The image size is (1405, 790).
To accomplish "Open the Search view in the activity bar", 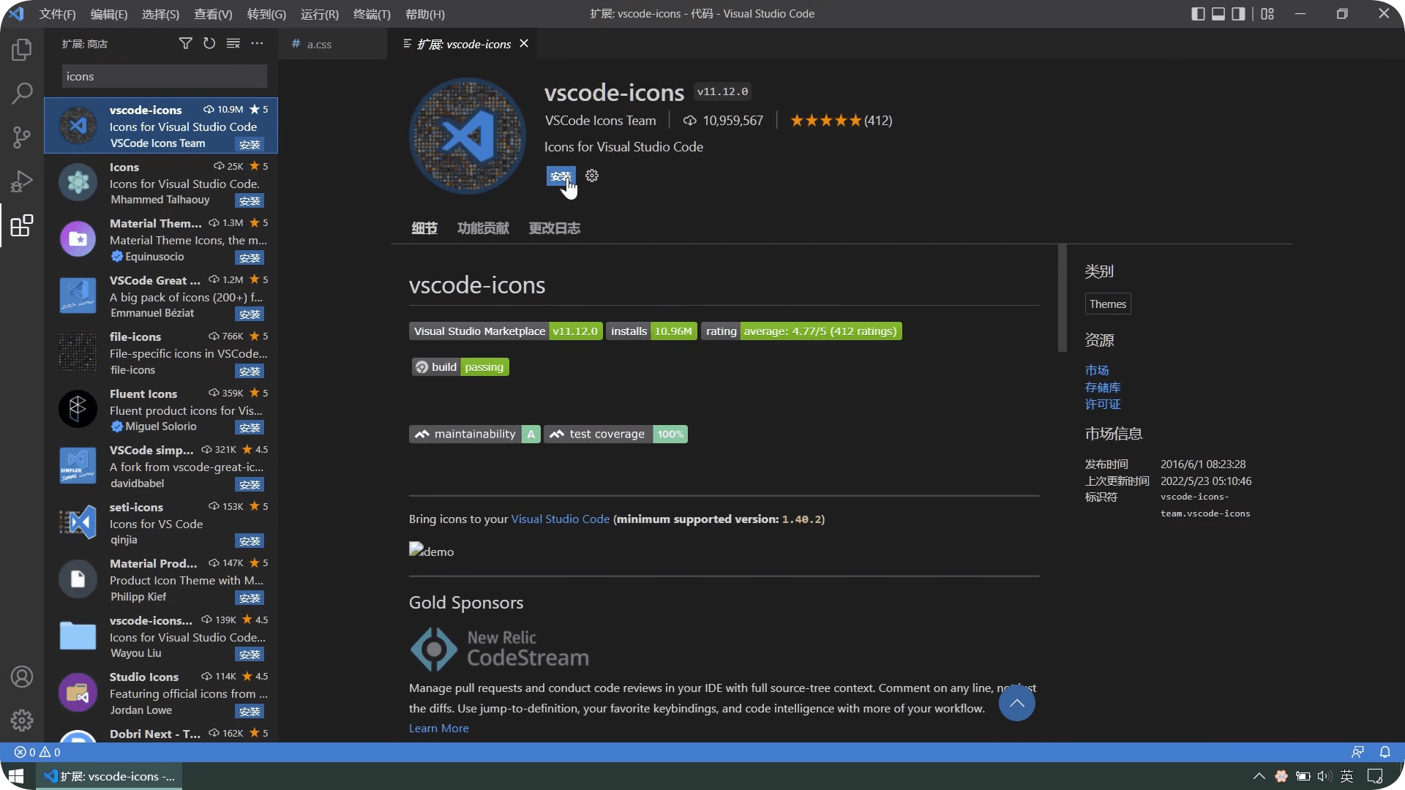I will [x=22, y=94].
